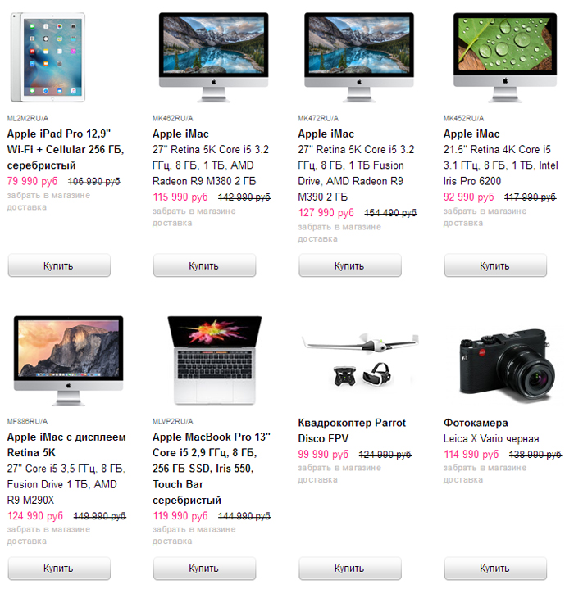574x589 pixels.
Task: Select the 21.5" iMac with green leaf image
Action: point(505,57)
